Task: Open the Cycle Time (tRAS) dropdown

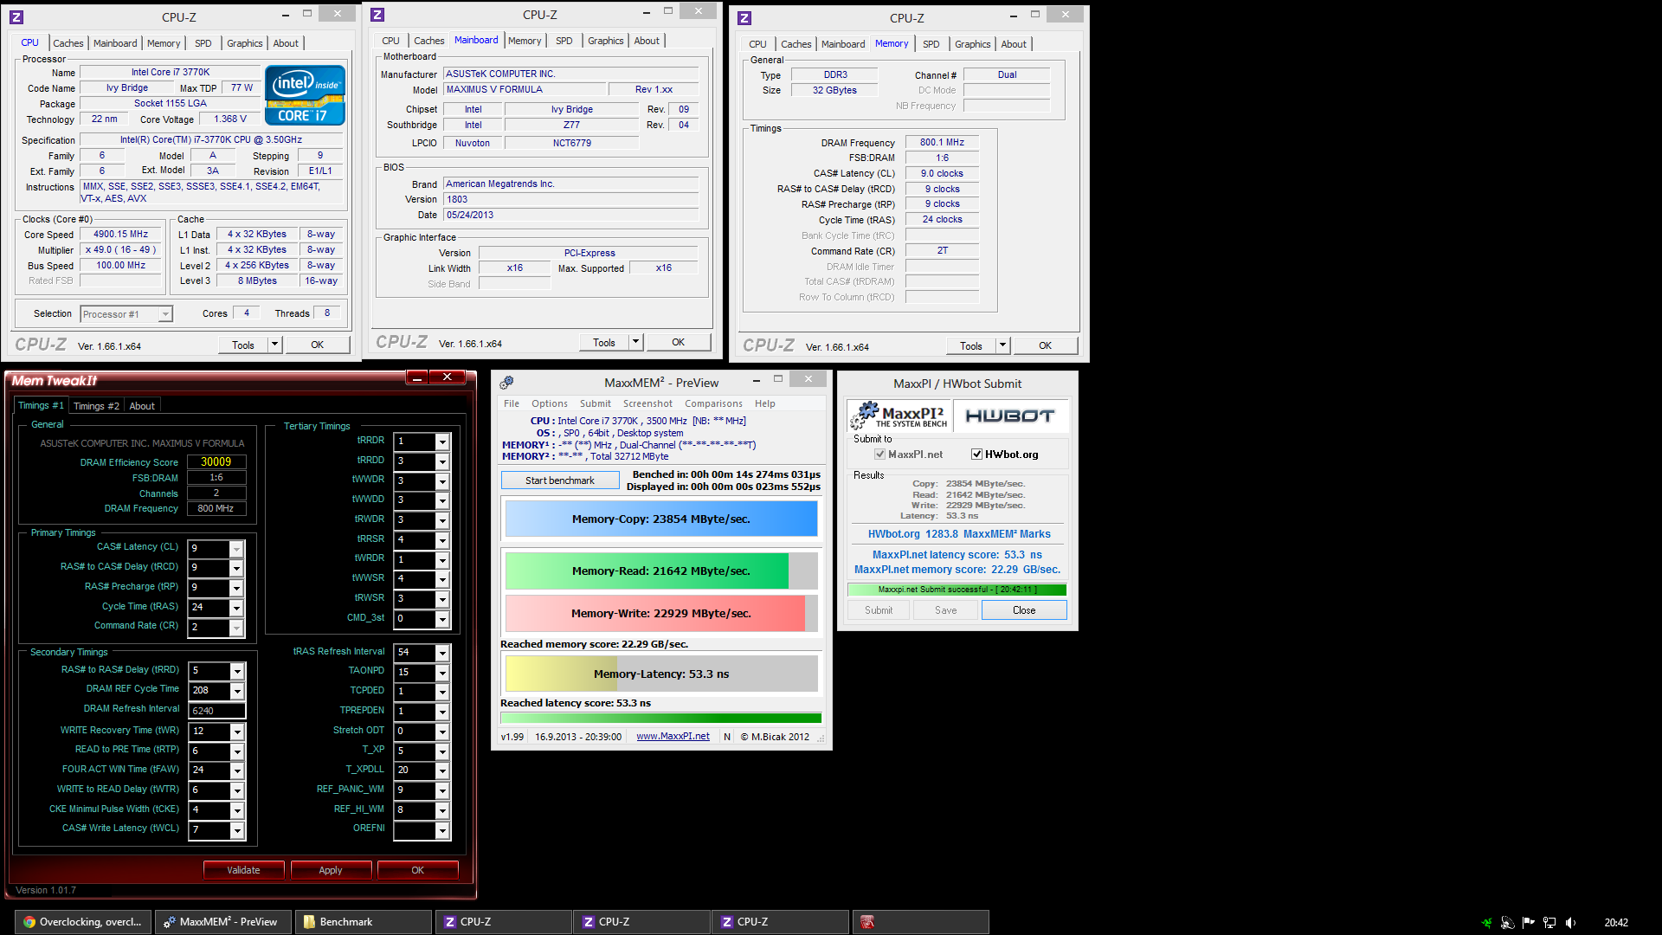Action: [236, 608]
